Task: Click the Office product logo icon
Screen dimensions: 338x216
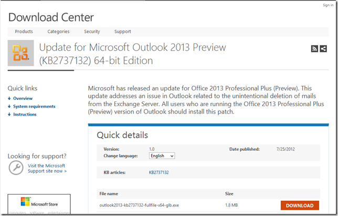Action: (x=21, y=53)
